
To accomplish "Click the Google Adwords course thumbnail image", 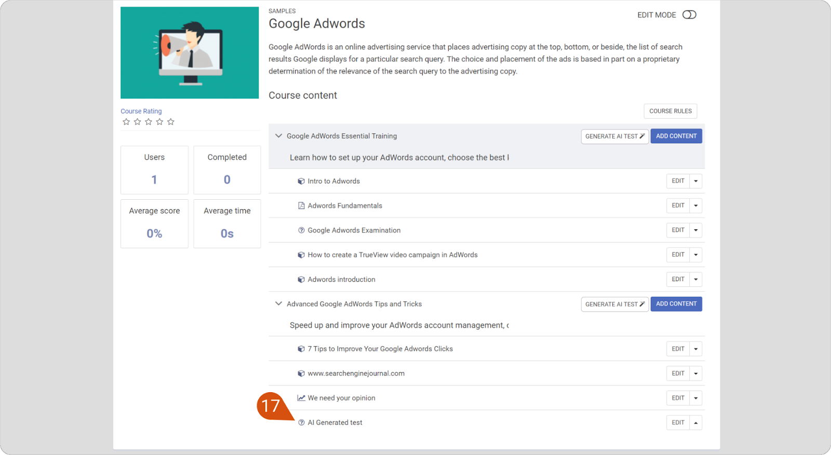I will pos(190,52).
